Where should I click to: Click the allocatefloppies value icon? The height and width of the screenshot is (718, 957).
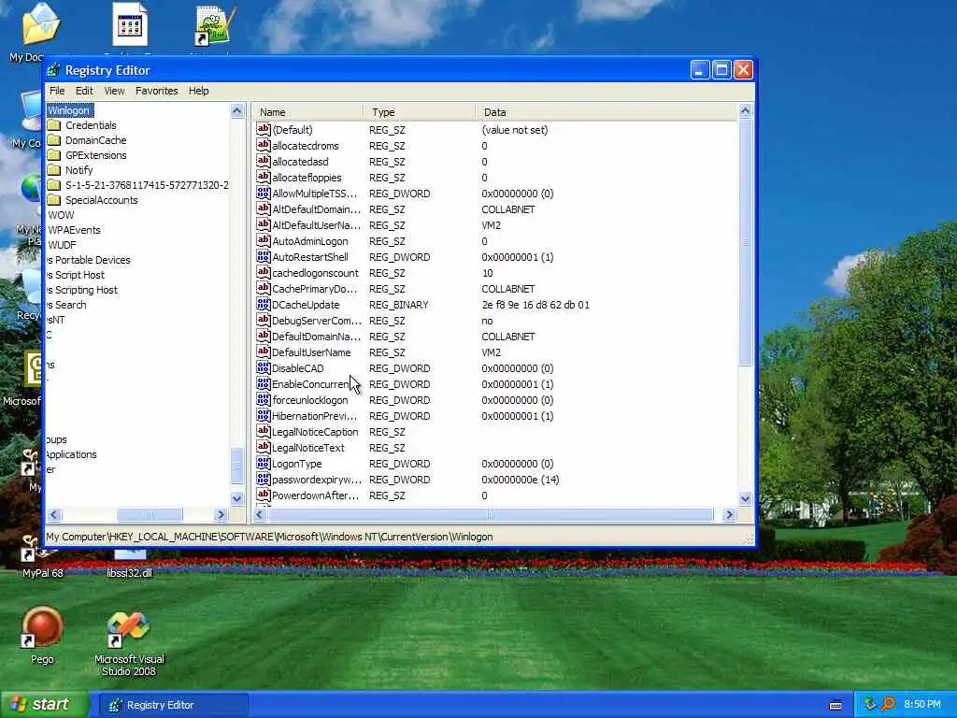click(263, 177)
